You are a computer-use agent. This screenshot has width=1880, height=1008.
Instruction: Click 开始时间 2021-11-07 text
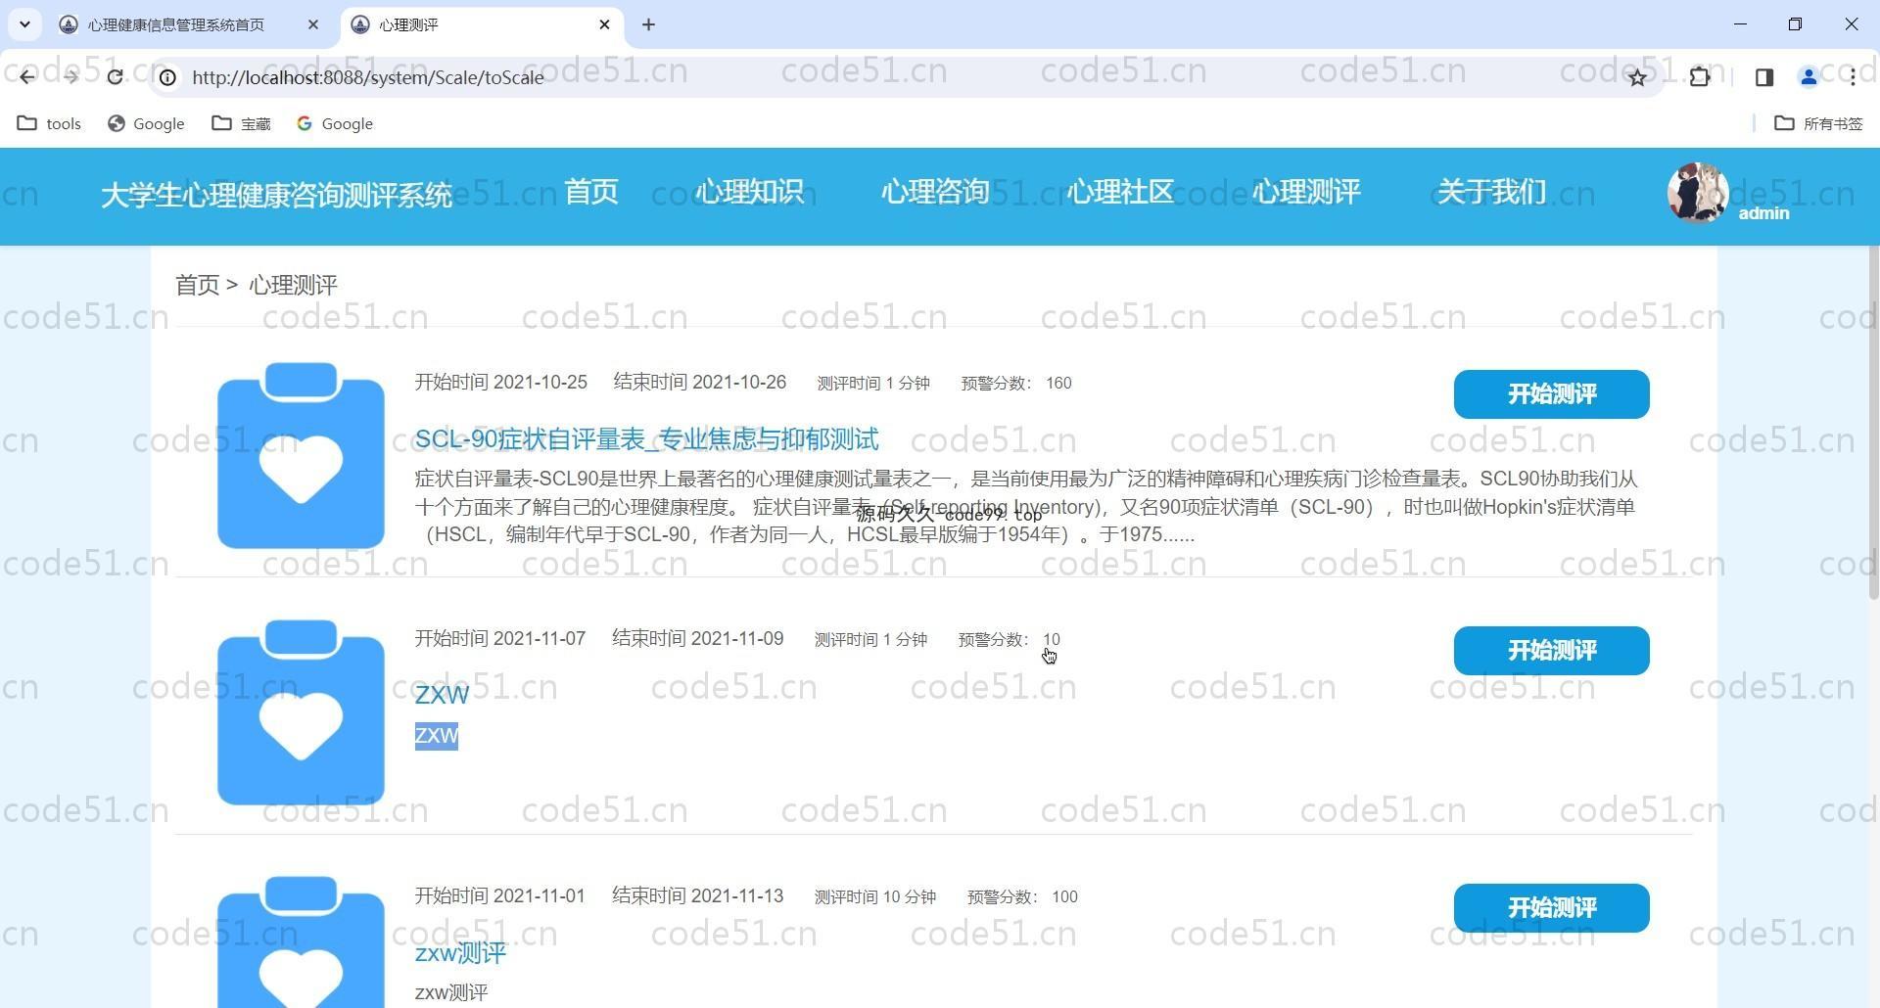(x=499, y=639)
